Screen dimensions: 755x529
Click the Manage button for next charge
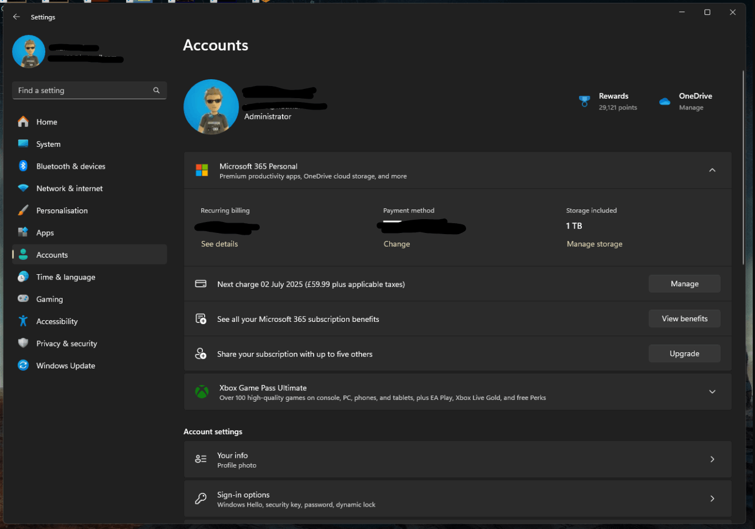[684, 283]
